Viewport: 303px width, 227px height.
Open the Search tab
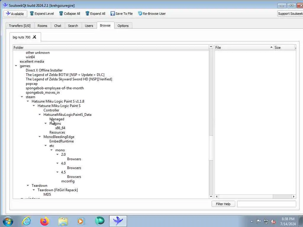(73, 26)
